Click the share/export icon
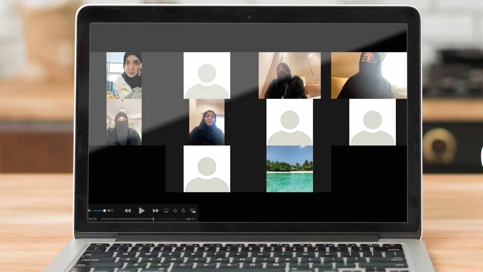Image resolution: width=483 pixels, height=272 pixels. tap(183, 211)
